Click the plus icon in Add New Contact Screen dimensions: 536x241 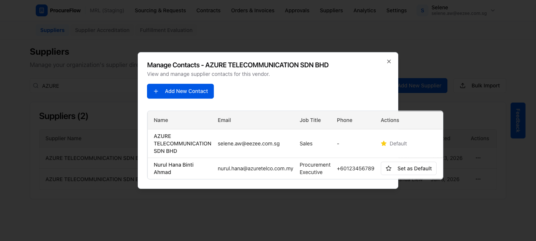tap(156, 91)
